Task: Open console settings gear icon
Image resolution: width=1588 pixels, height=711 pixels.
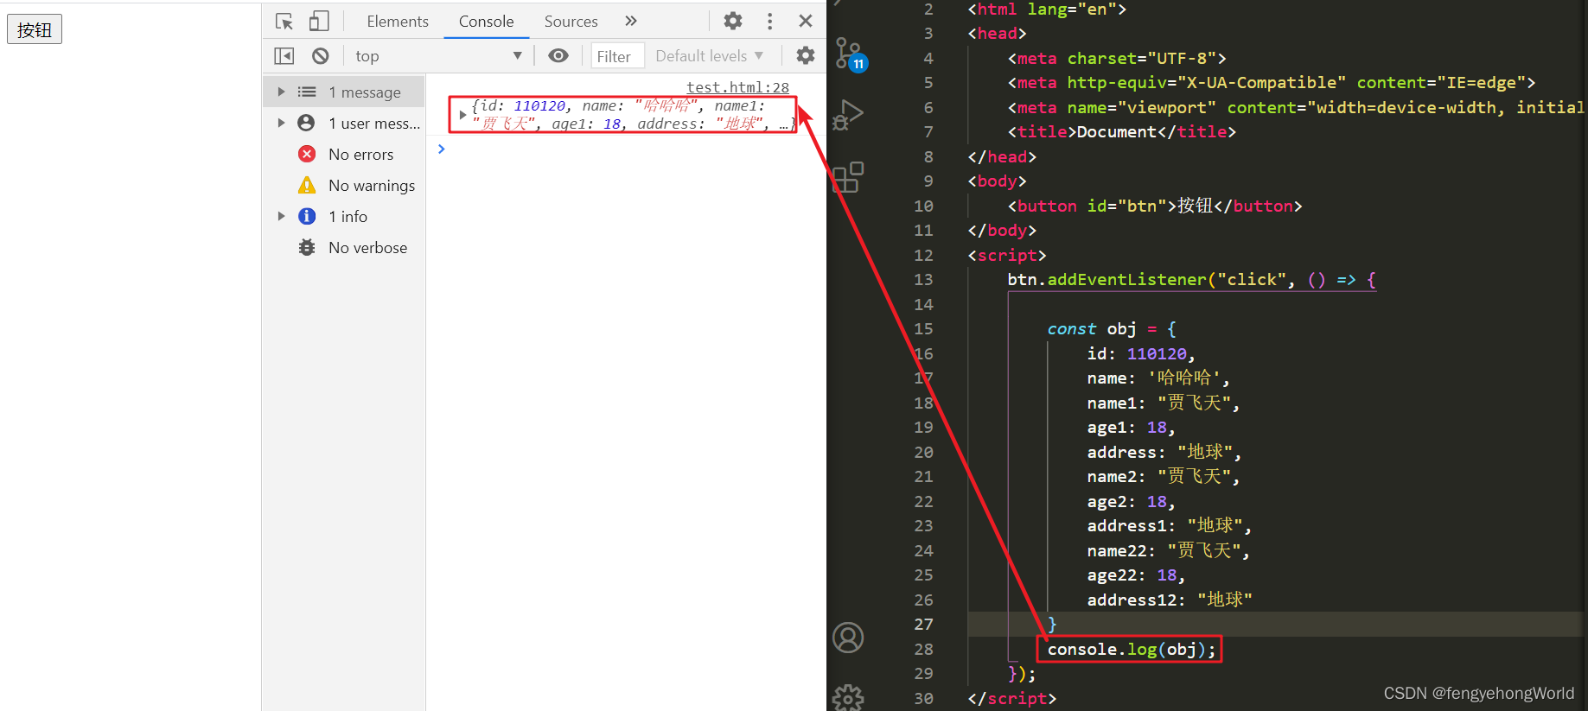Action: tap(806, 56)
